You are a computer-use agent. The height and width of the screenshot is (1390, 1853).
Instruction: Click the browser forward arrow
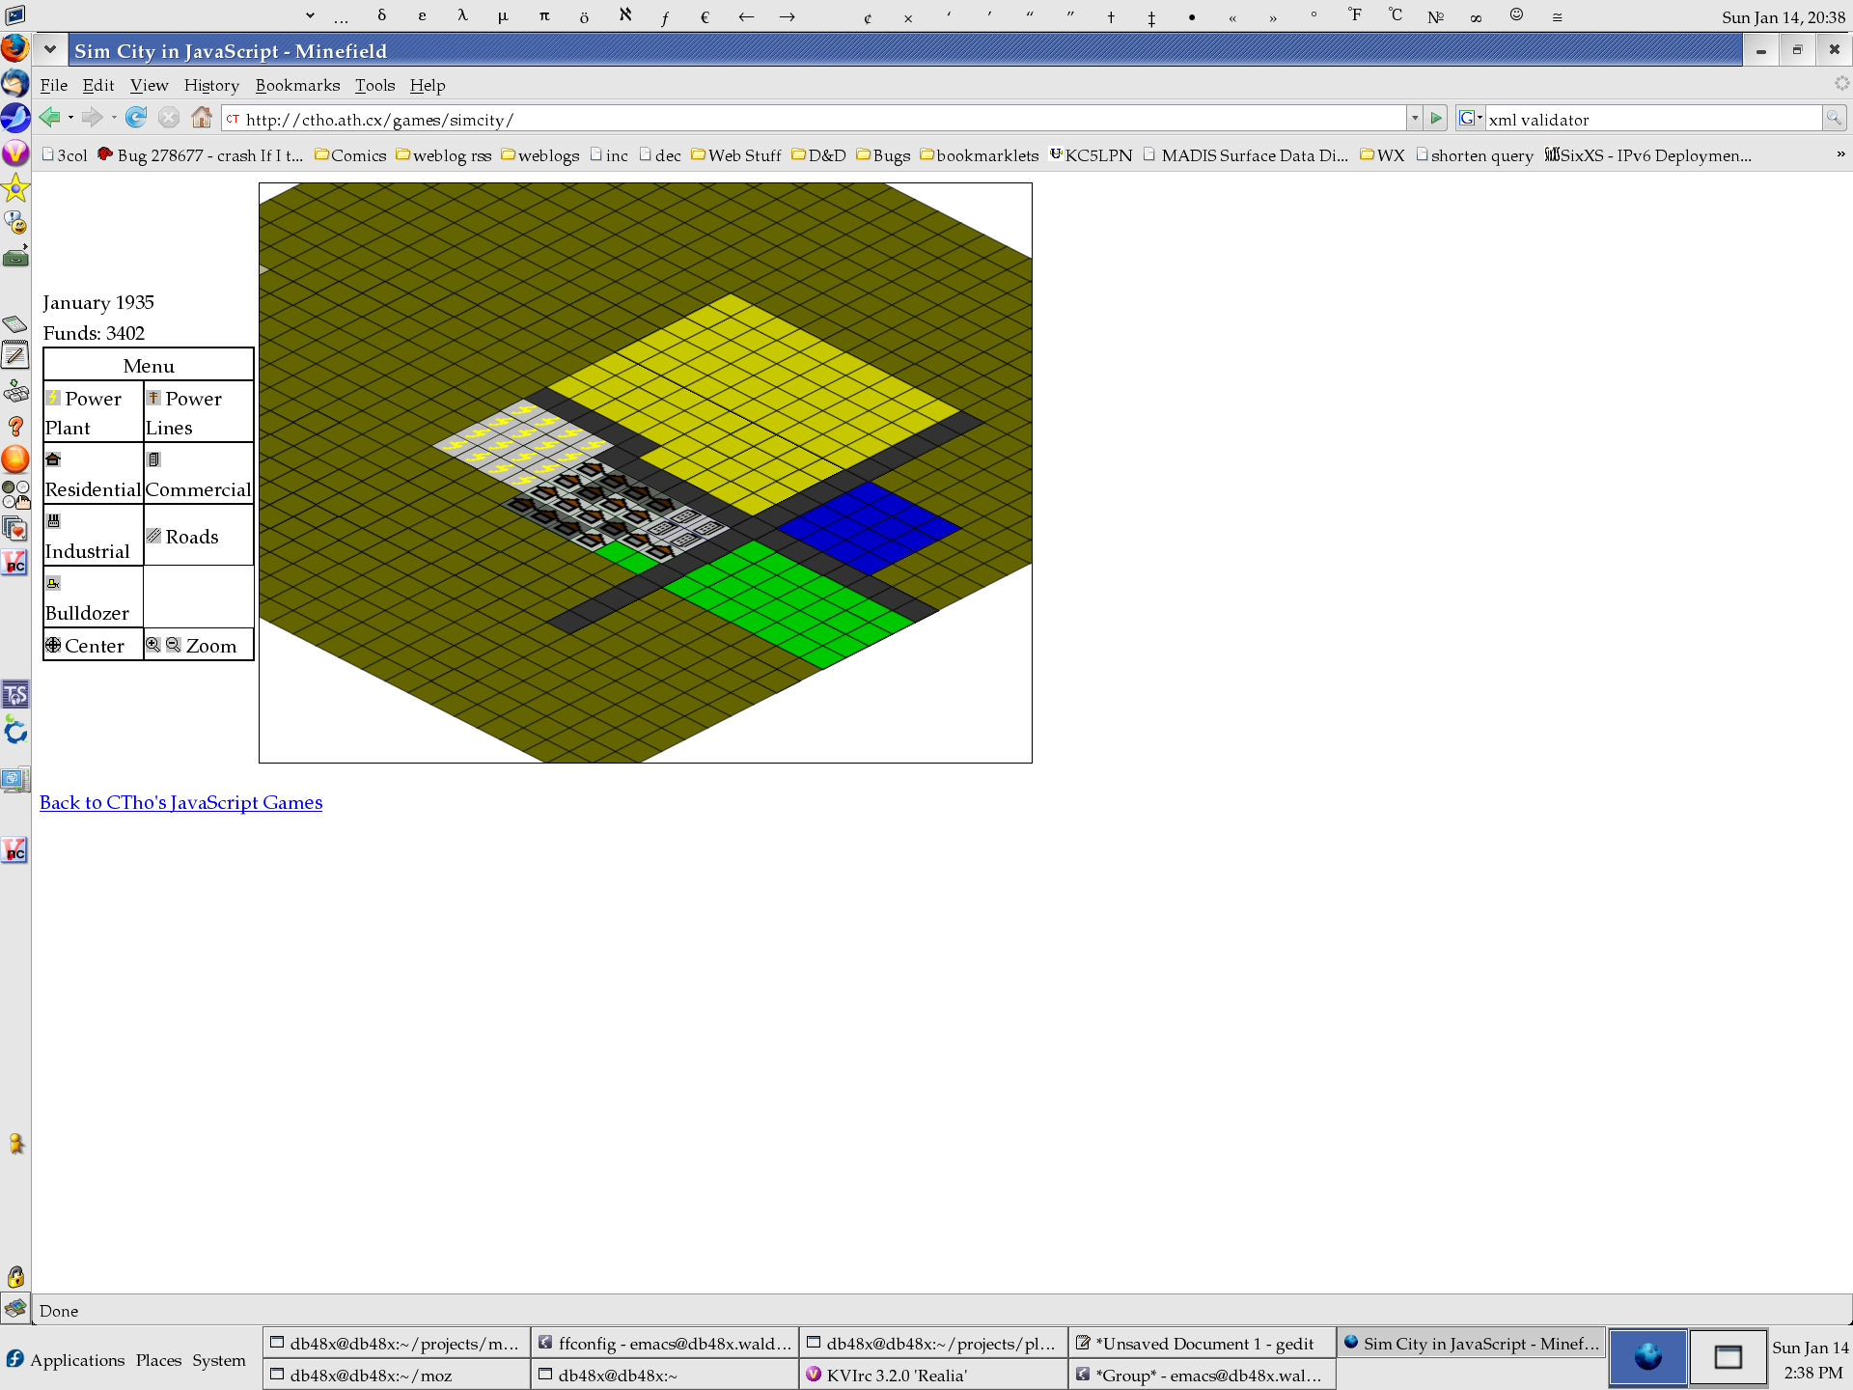[x=92, y=118]
